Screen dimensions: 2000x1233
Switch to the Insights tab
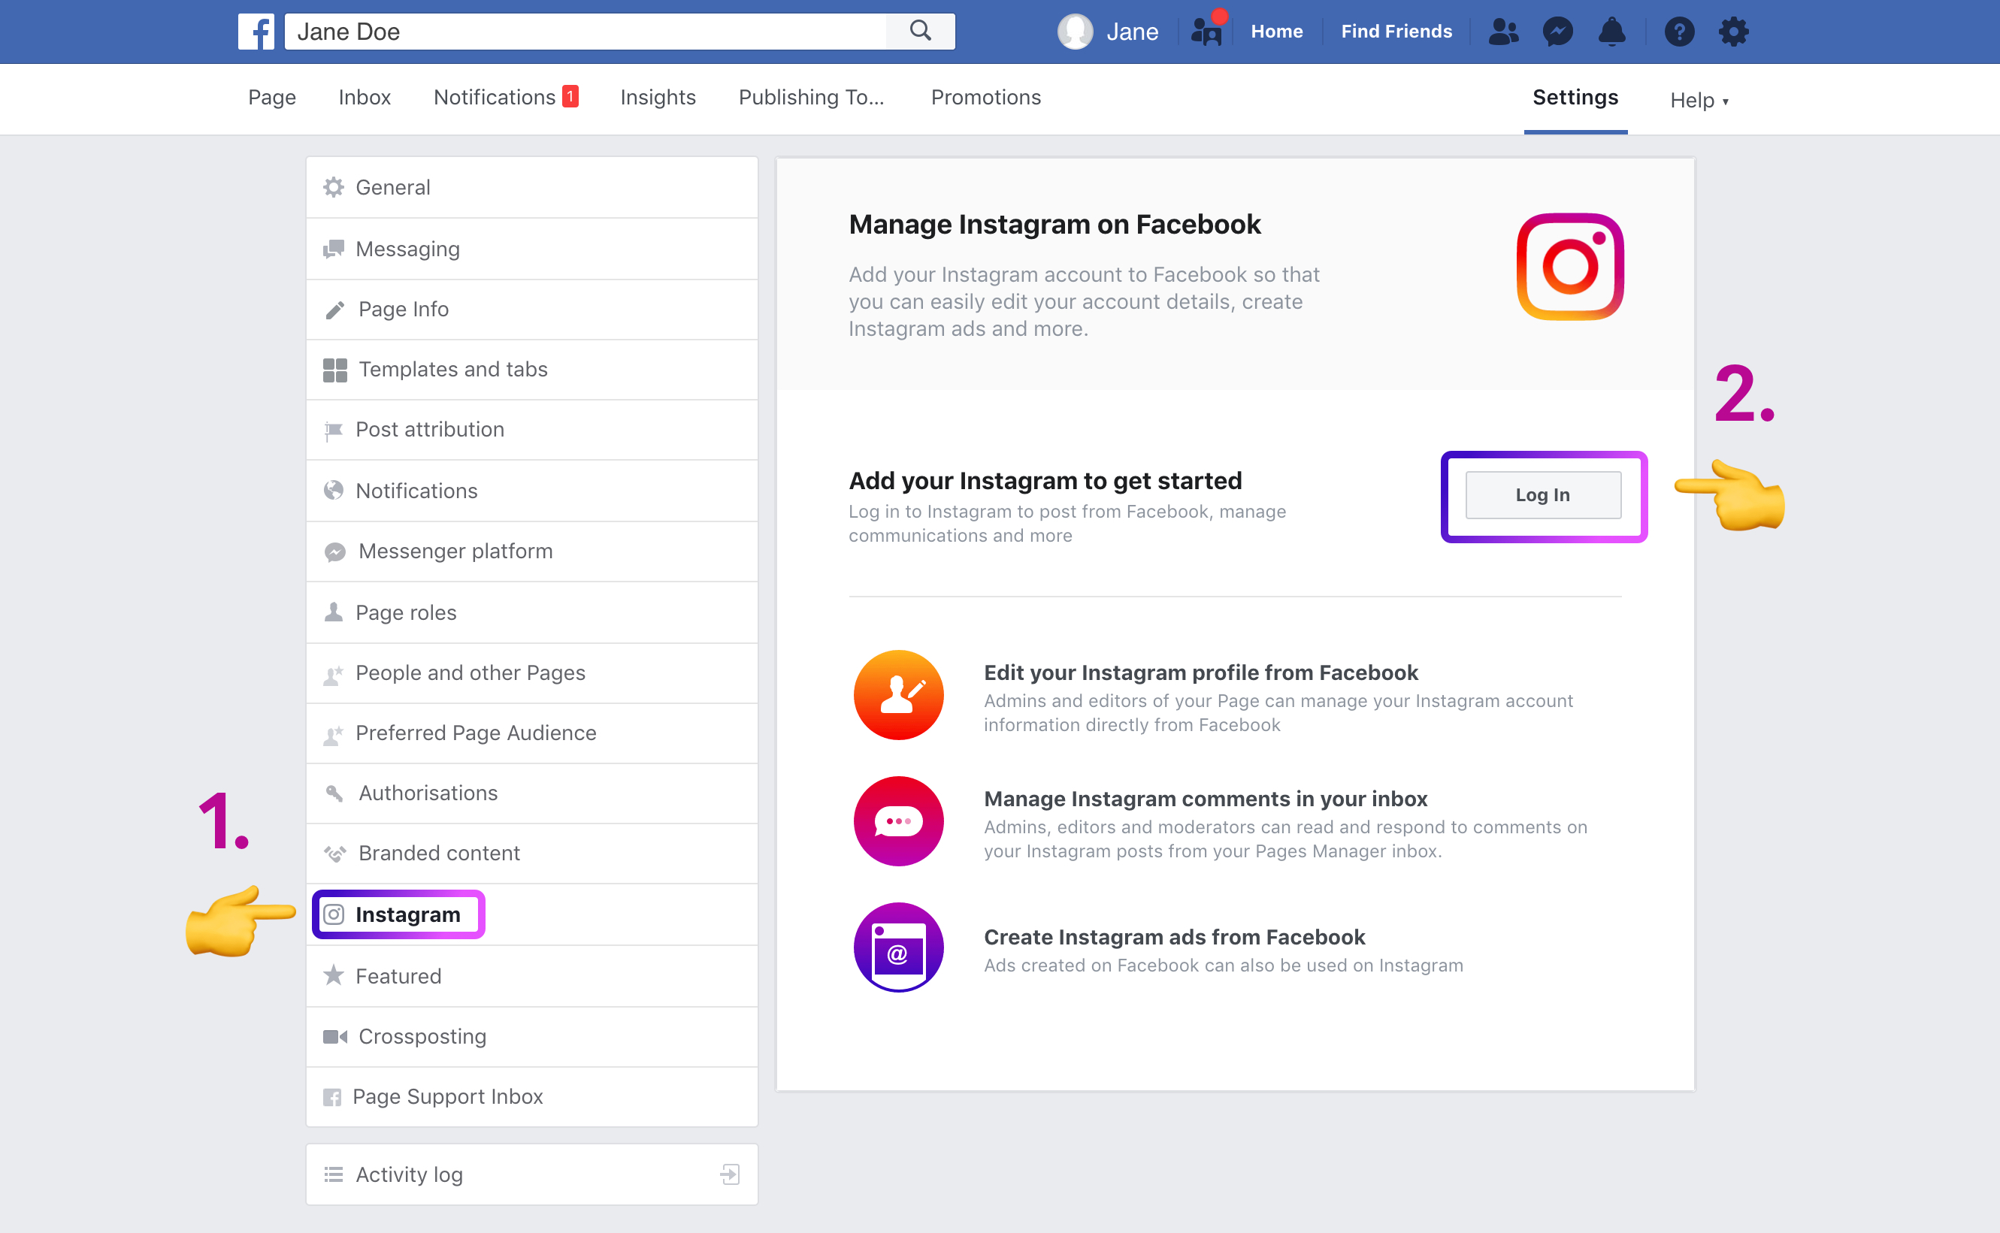658,97
